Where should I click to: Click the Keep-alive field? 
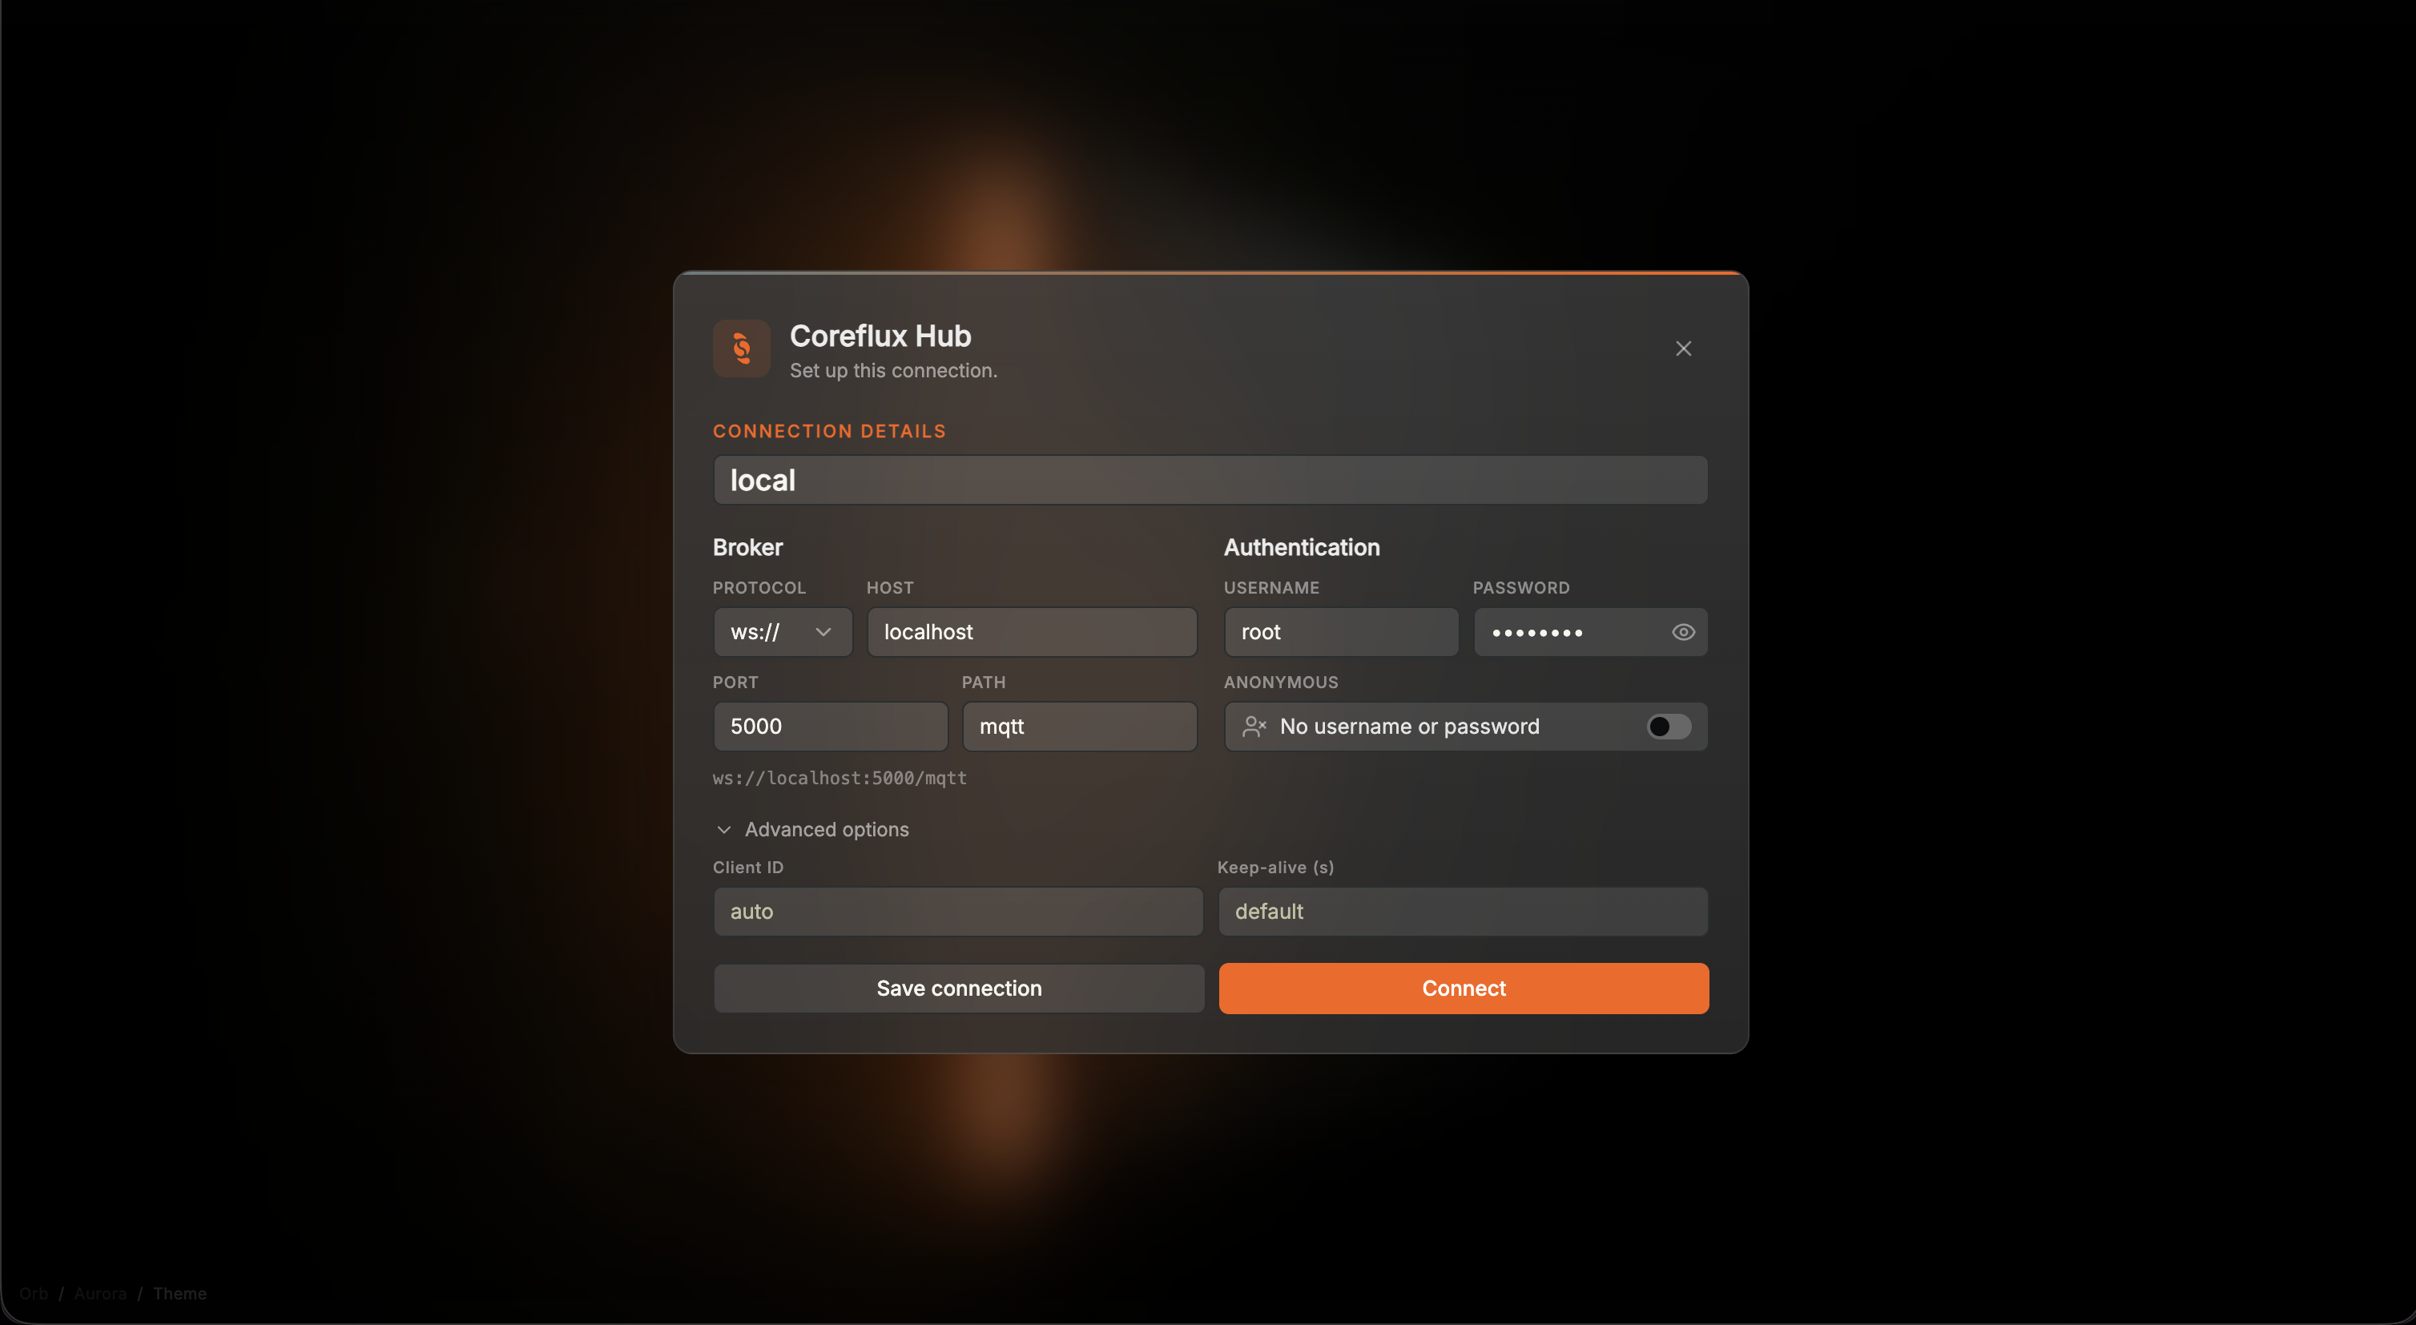(x=1462, y=912)
